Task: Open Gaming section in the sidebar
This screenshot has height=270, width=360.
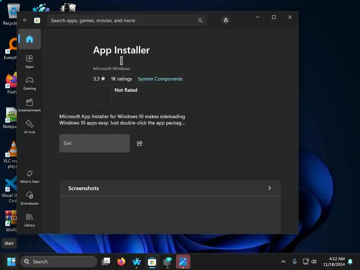Action: coord(30,84)
